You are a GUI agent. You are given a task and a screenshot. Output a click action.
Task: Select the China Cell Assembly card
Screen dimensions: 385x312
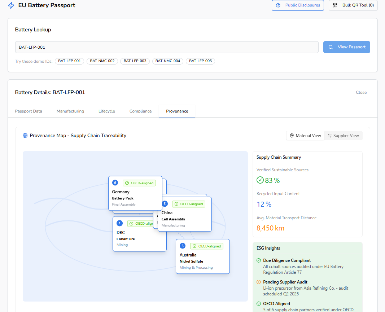point(185,214)
